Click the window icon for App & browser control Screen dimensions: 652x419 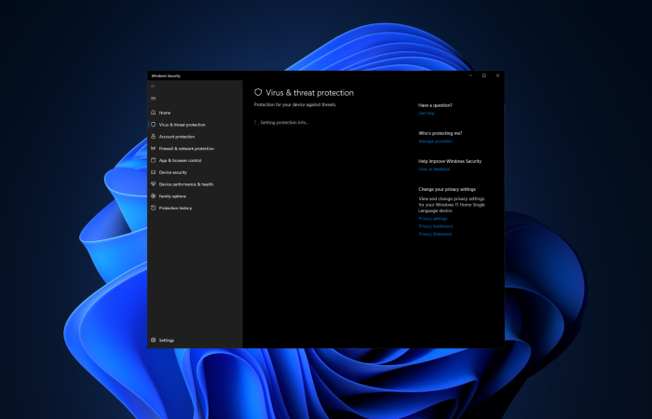pos(153,160)
